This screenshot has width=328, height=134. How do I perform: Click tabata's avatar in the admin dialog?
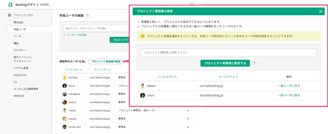pos(143,86)
